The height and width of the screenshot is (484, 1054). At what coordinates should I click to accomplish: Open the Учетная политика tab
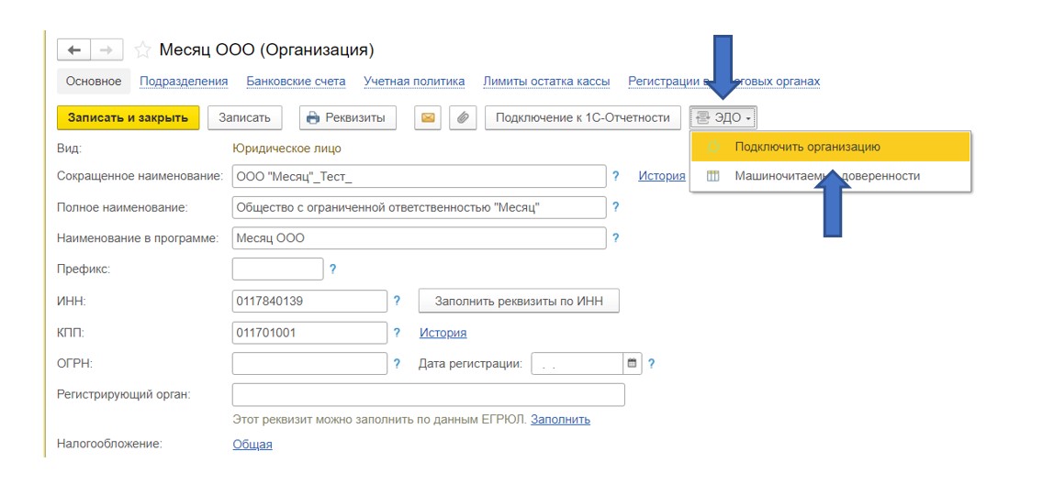coord(414,82)
